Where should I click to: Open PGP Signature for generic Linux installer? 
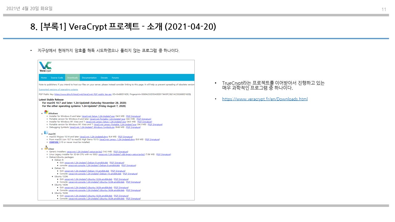[121, 152]
